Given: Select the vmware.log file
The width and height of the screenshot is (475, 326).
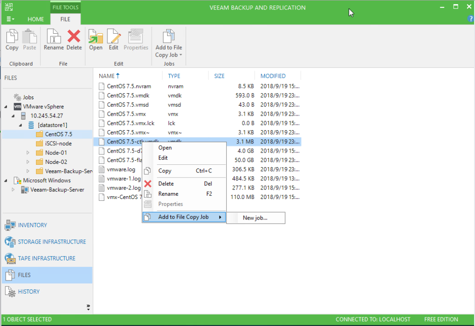Looking at the screenshot, I should (121, 169).
